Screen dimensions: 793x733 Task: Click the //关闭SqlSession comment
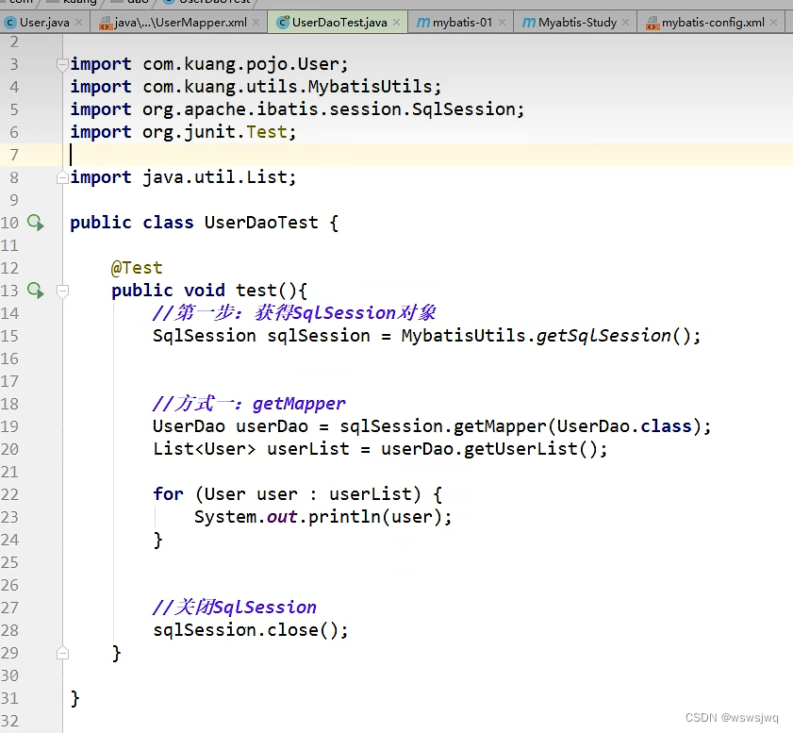coord(234,607)
